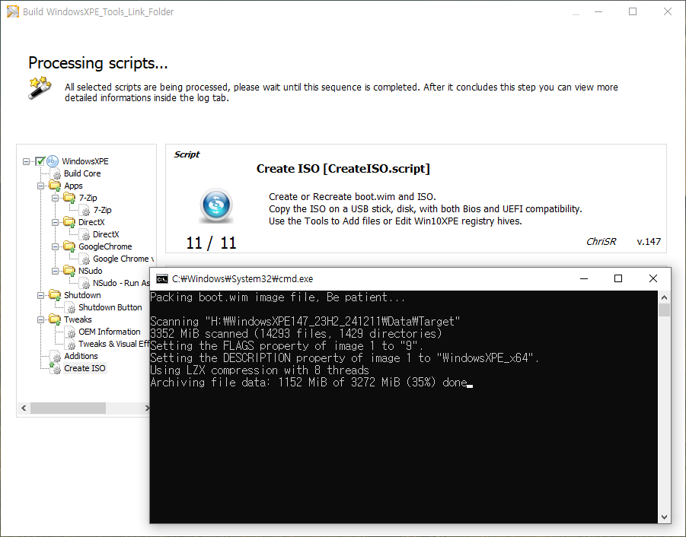This screenshot has width=686, height=537.
Task: Select the DirectX script item under DirectX folder
Action: point(106,234)
